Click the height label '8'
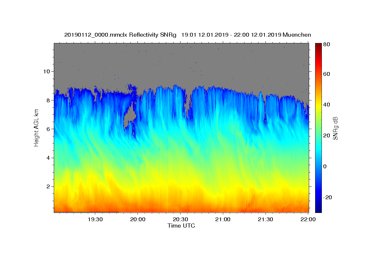The image size is (382, 255). tap(48, 100)
